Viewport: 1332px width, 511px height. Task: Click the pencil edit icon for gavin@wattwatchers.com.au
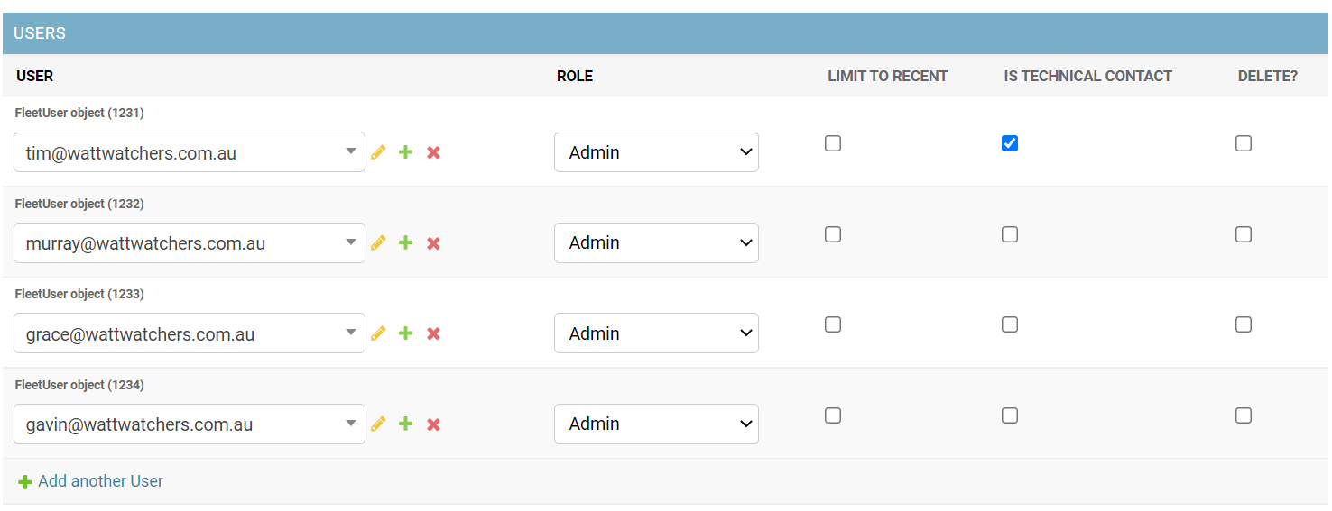click(x=378, y=424)
